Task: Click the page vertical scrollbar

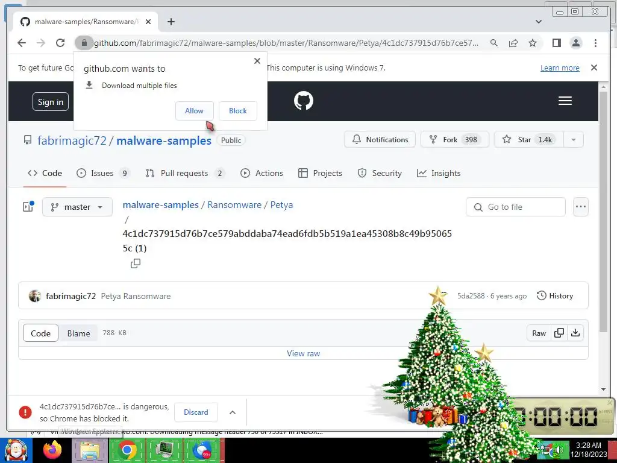Action: (x=603, y=212)
